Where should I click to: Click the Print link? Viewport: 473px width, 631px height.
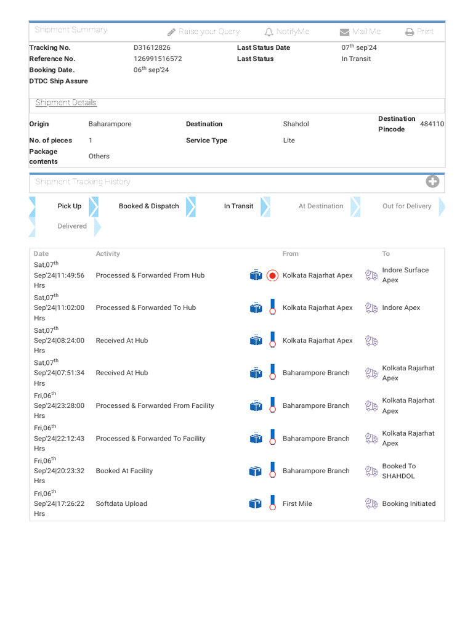pyautogui.click(x=419, y=31)
